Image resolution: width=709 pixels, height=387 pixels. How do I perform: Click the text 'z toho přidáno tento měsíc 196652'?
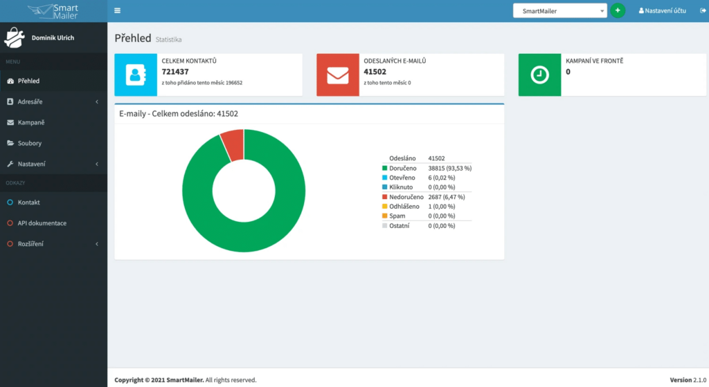[x=202, y=83]
